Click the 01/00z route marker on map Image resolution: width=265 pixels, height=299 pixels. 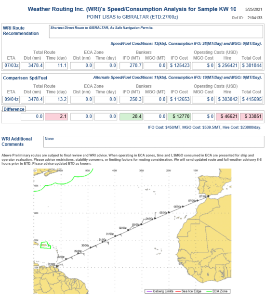[115, 236]
